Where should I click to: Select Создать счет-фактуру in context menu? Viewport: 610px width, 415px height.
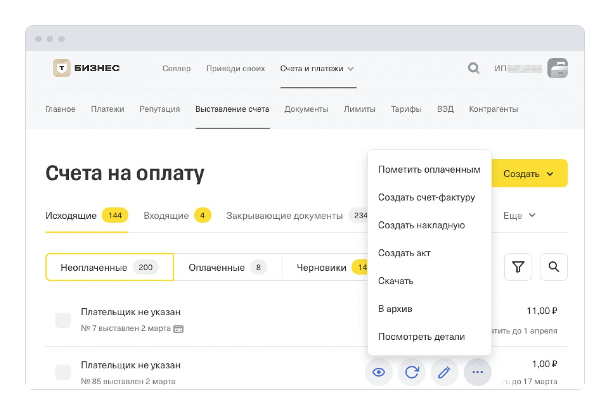coord(426,197)
